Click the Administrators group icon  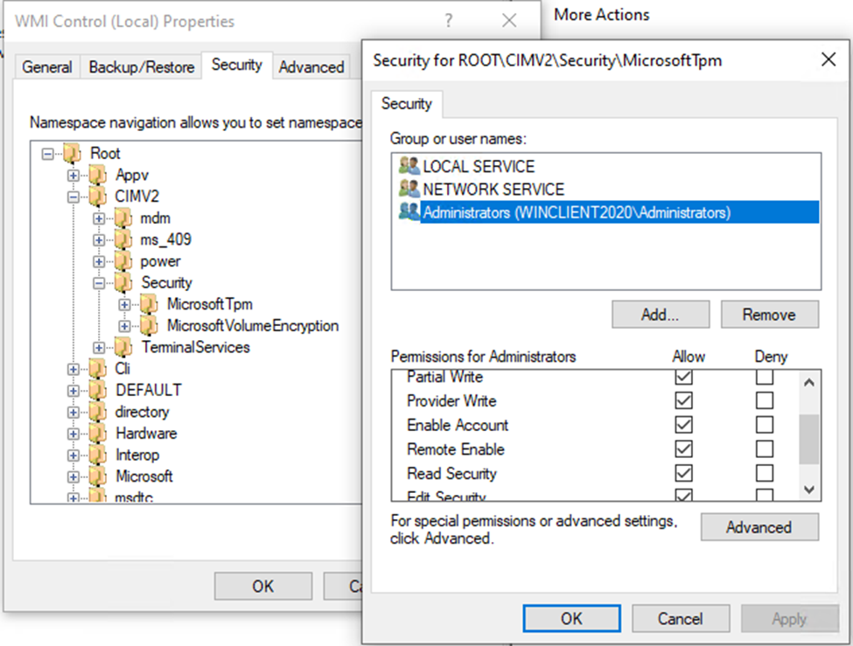click(409, 212)
